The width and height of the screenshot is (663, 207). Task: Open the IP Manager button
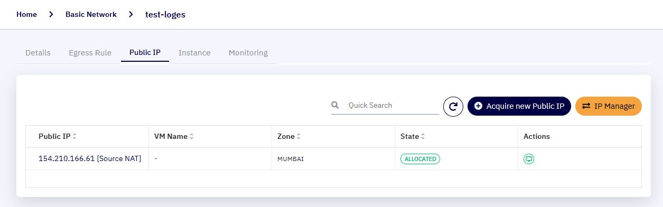pyautogui.click(x=609, y=106)
